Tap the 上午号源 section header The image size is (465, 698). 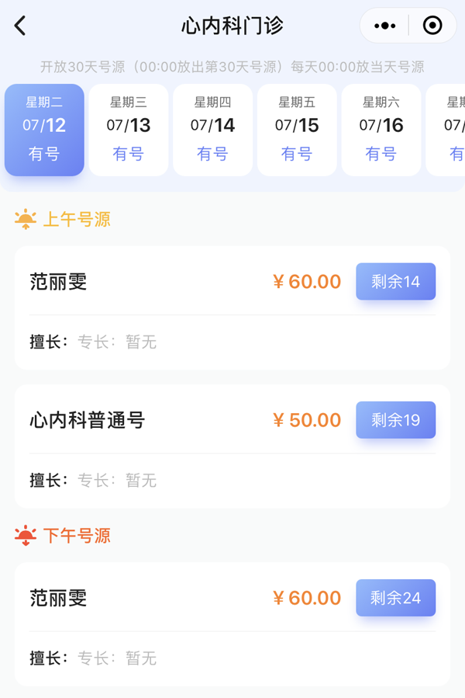coord(76,220)
